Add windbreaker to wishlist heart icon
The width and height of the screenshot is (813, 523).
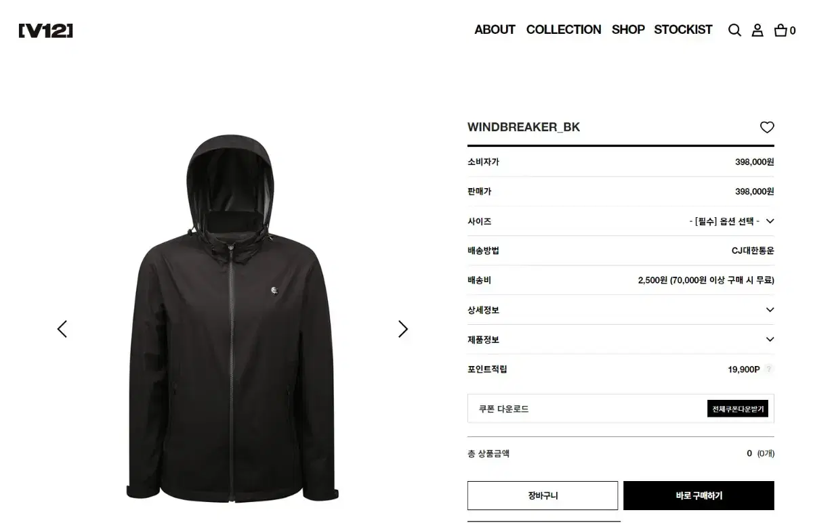coord(767,127)
